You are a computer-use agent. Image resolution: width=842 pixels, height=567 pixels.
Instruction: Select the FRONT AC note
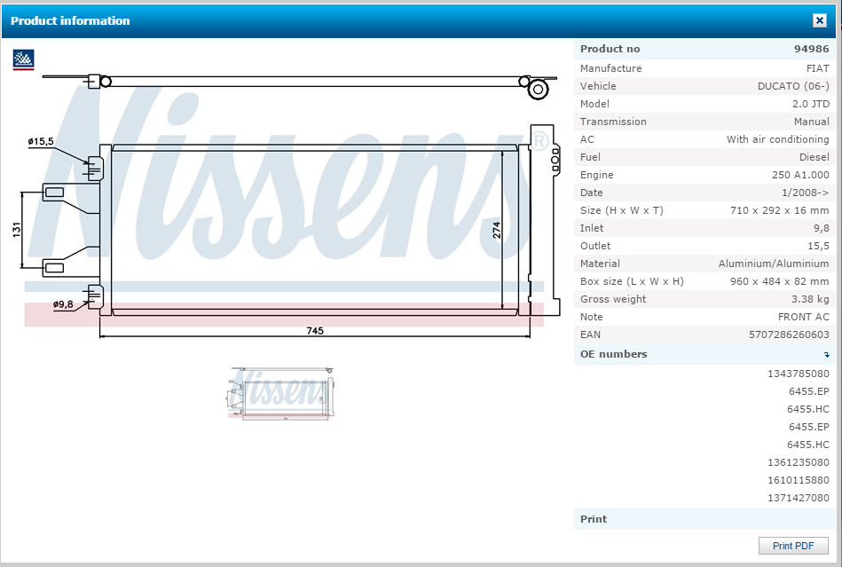click(803, 317)
